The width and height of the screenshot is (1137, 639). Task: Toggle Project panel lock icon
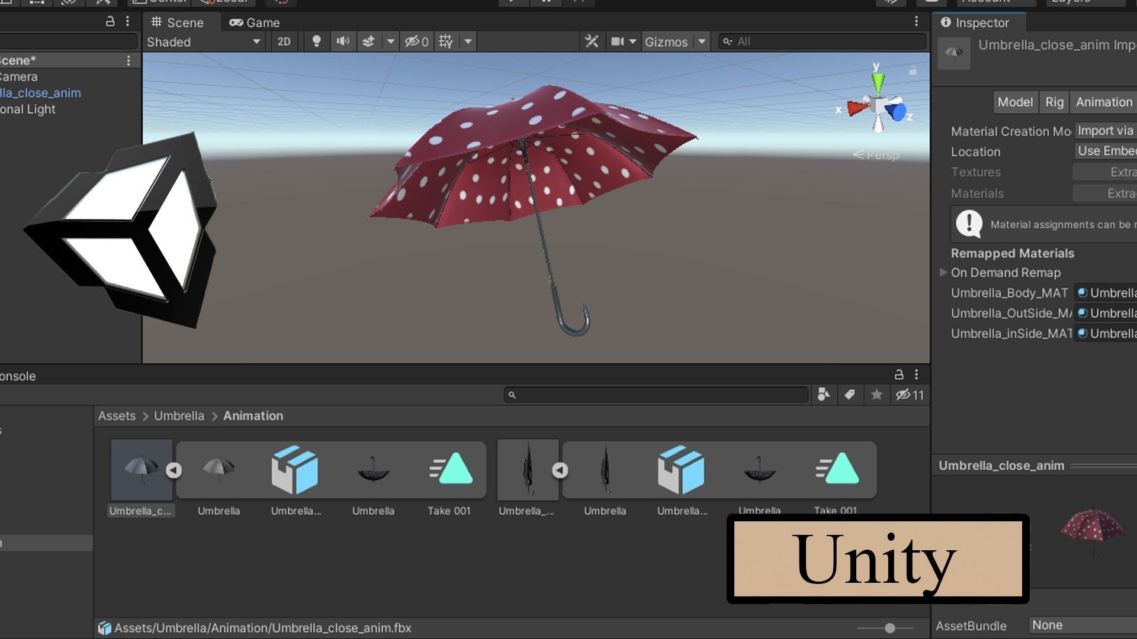(899, 375)
